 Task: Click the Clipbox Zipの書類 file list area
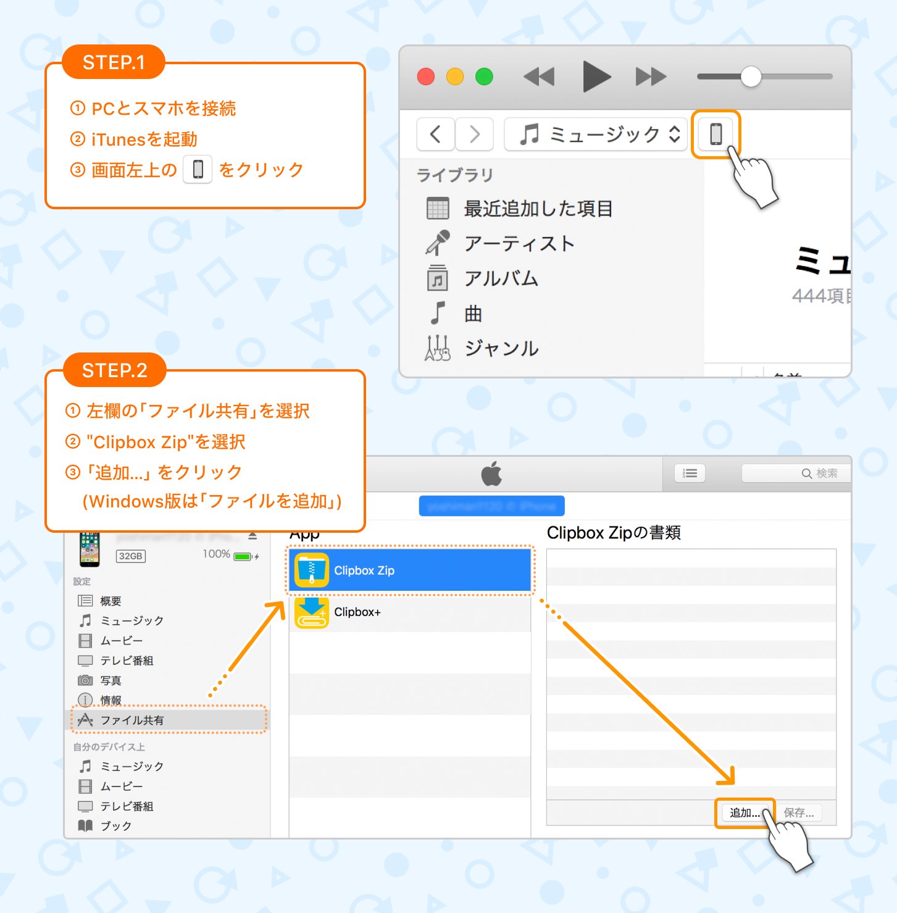click(691, 674)
